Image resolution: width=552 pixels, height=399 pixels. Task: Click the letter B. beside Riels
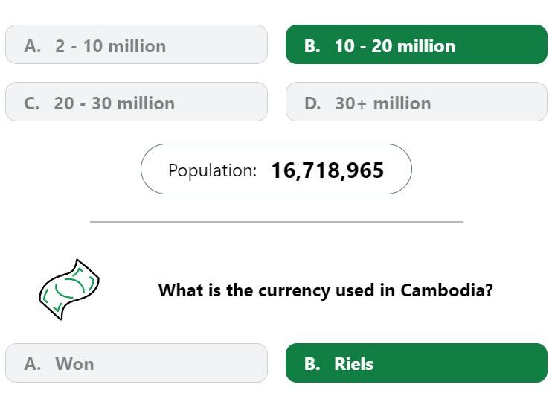pos(312,364)
